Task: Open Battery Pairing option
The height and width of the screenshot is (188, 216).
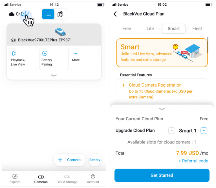Action: coord(54,59)
